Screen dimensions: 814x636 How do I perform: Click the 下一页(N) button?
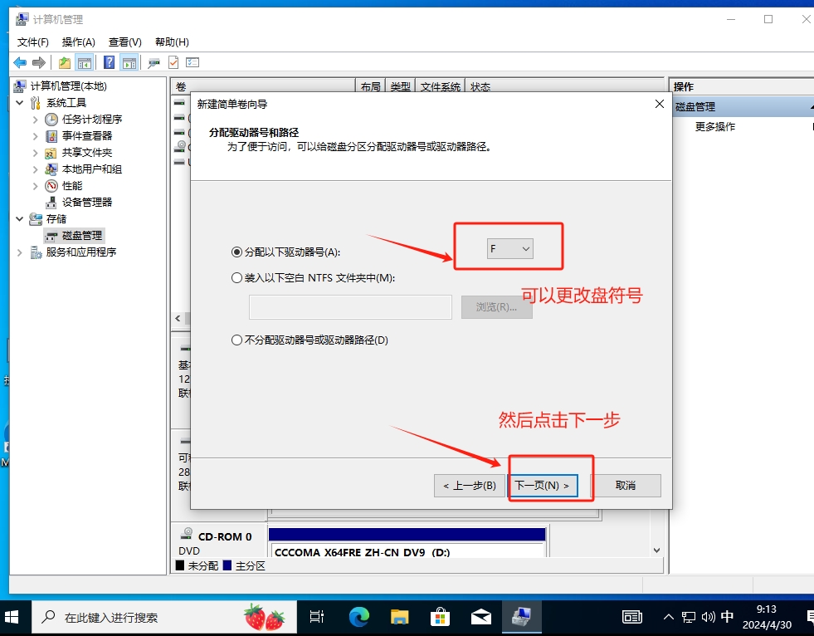tap(543, 486)
